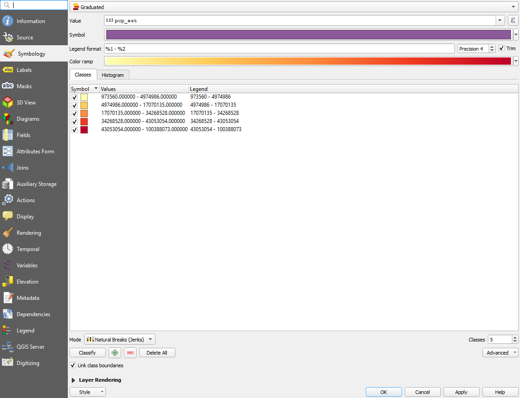Open the Auxiliary Storage icon

(x=8, y=184)
